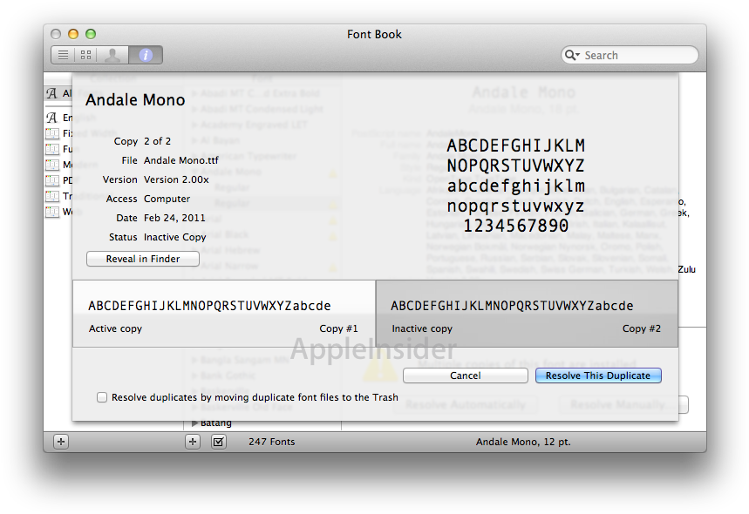
Task: Select the Fun collection icon
Action: [x=52, y=149]
